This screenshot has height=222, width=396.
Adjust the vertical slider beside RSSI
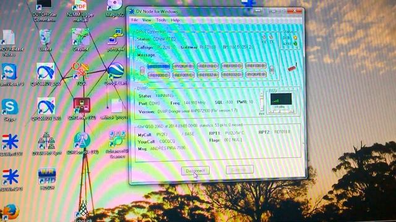coord(262,102)
